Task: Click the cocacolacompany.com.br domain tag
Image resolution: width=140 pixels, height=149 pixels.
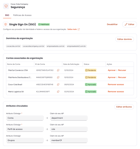Action: tap(34, 46)
